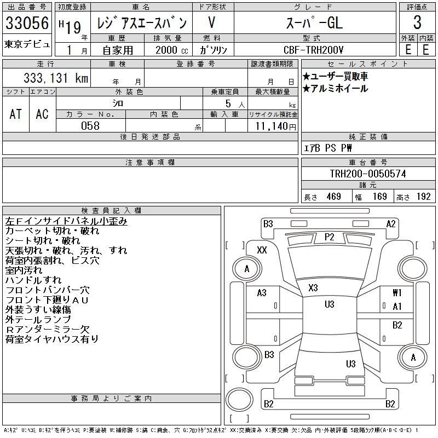This screenshot has width=438, height=438.
Task: Click the lot number 33056
Action: (x=27, y=23)
